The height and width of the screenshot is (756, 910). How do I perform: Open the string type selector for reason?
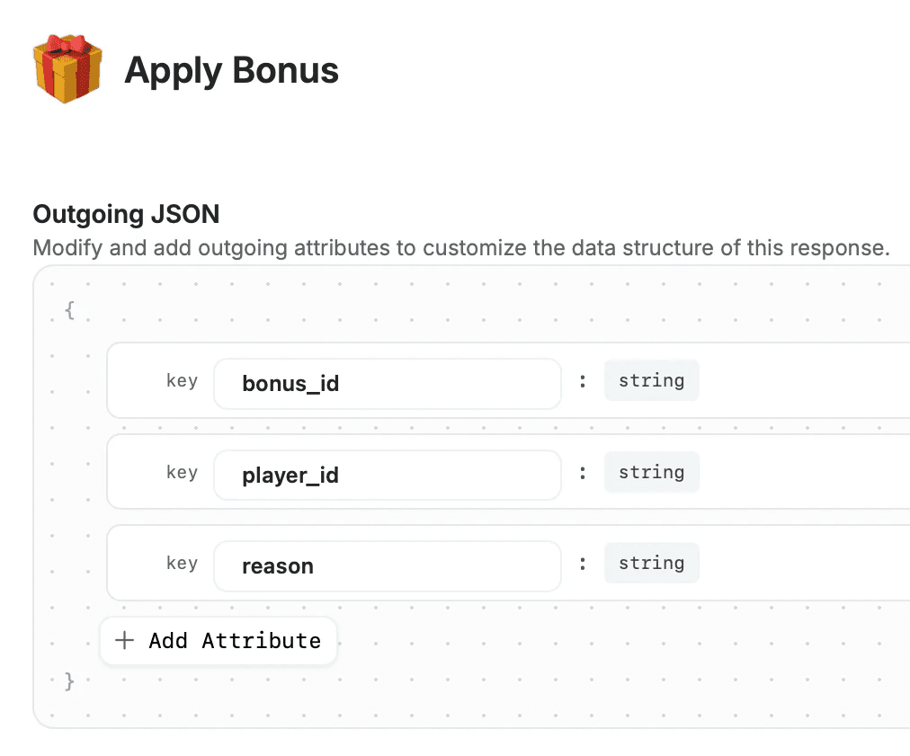651,564
